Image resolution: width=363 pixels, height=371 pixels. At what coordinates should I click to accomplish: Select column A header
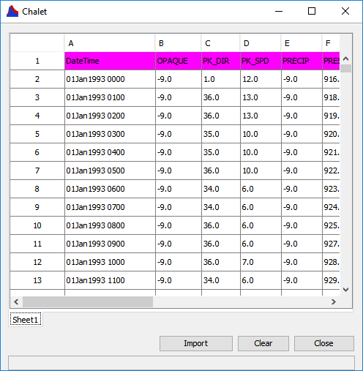tap(110, 43)
